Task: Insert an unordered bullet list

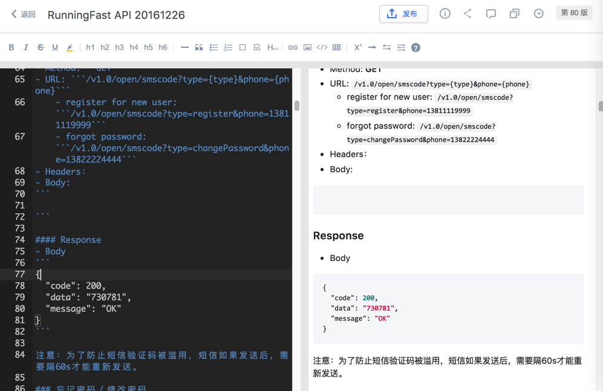Action: [x=214, y=47]
